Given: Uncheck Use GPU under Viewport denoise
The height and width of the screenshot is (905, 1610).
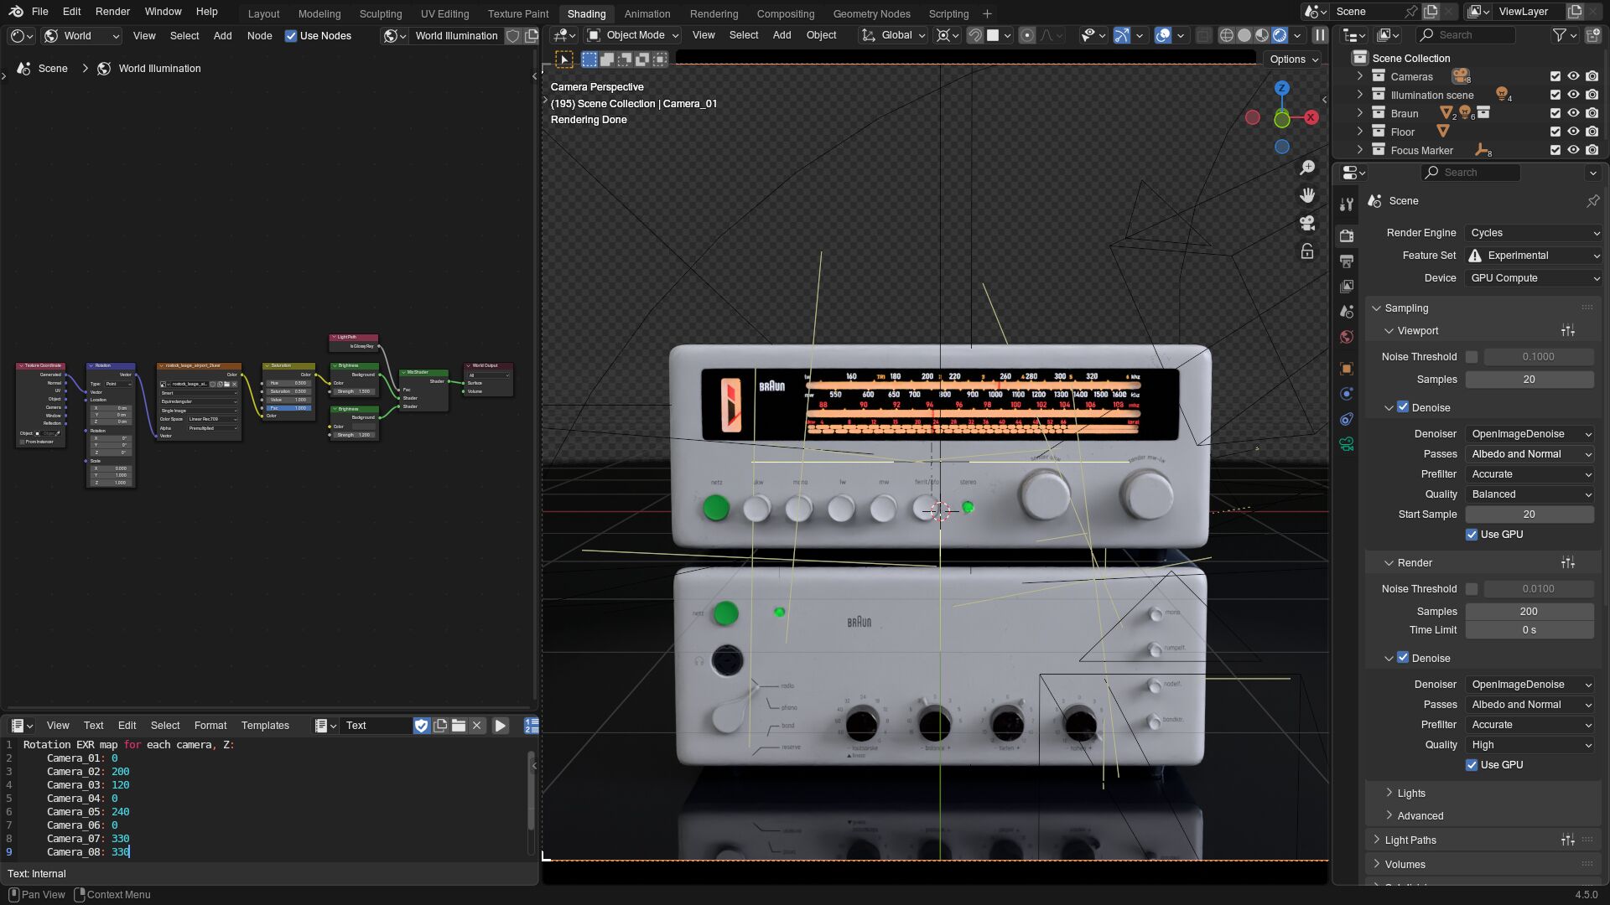Looking at the screenshot, I should pos(1472,535).
